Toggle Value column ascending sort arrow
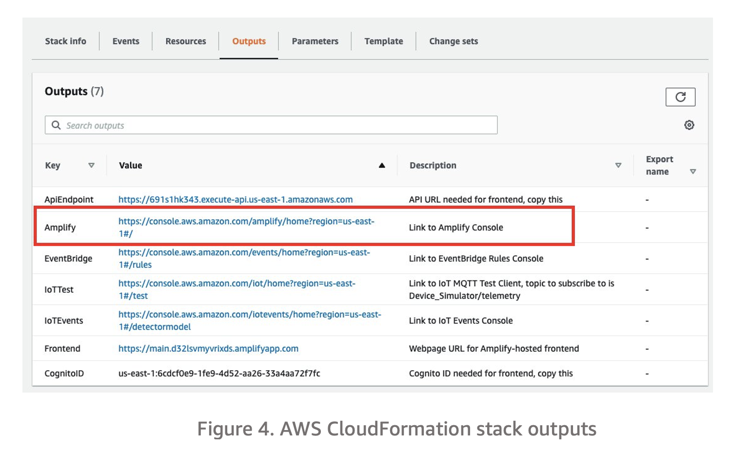This screenshot has height=452, width=751. point(382,166)
